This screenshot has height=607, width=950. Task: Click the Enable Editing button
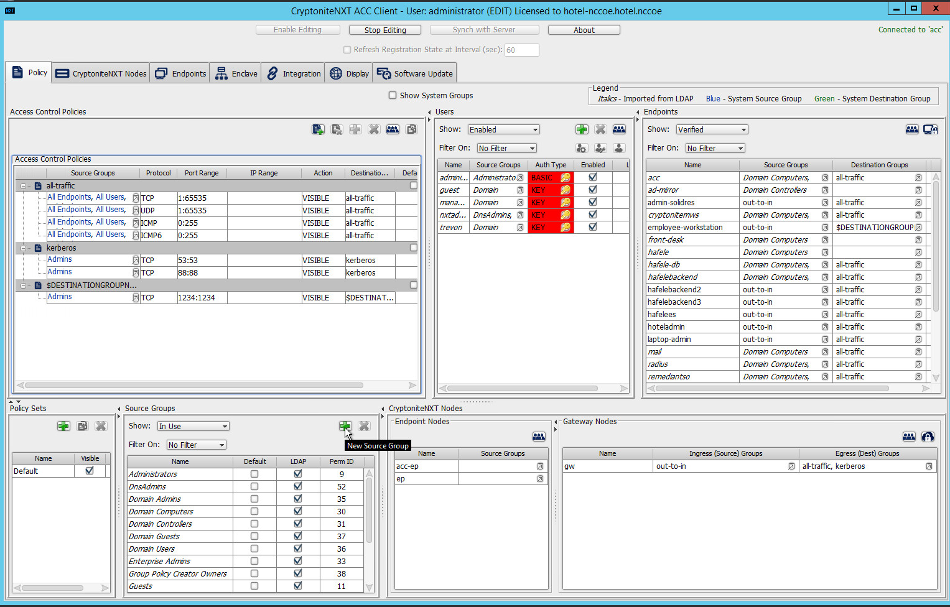point(298,30)
